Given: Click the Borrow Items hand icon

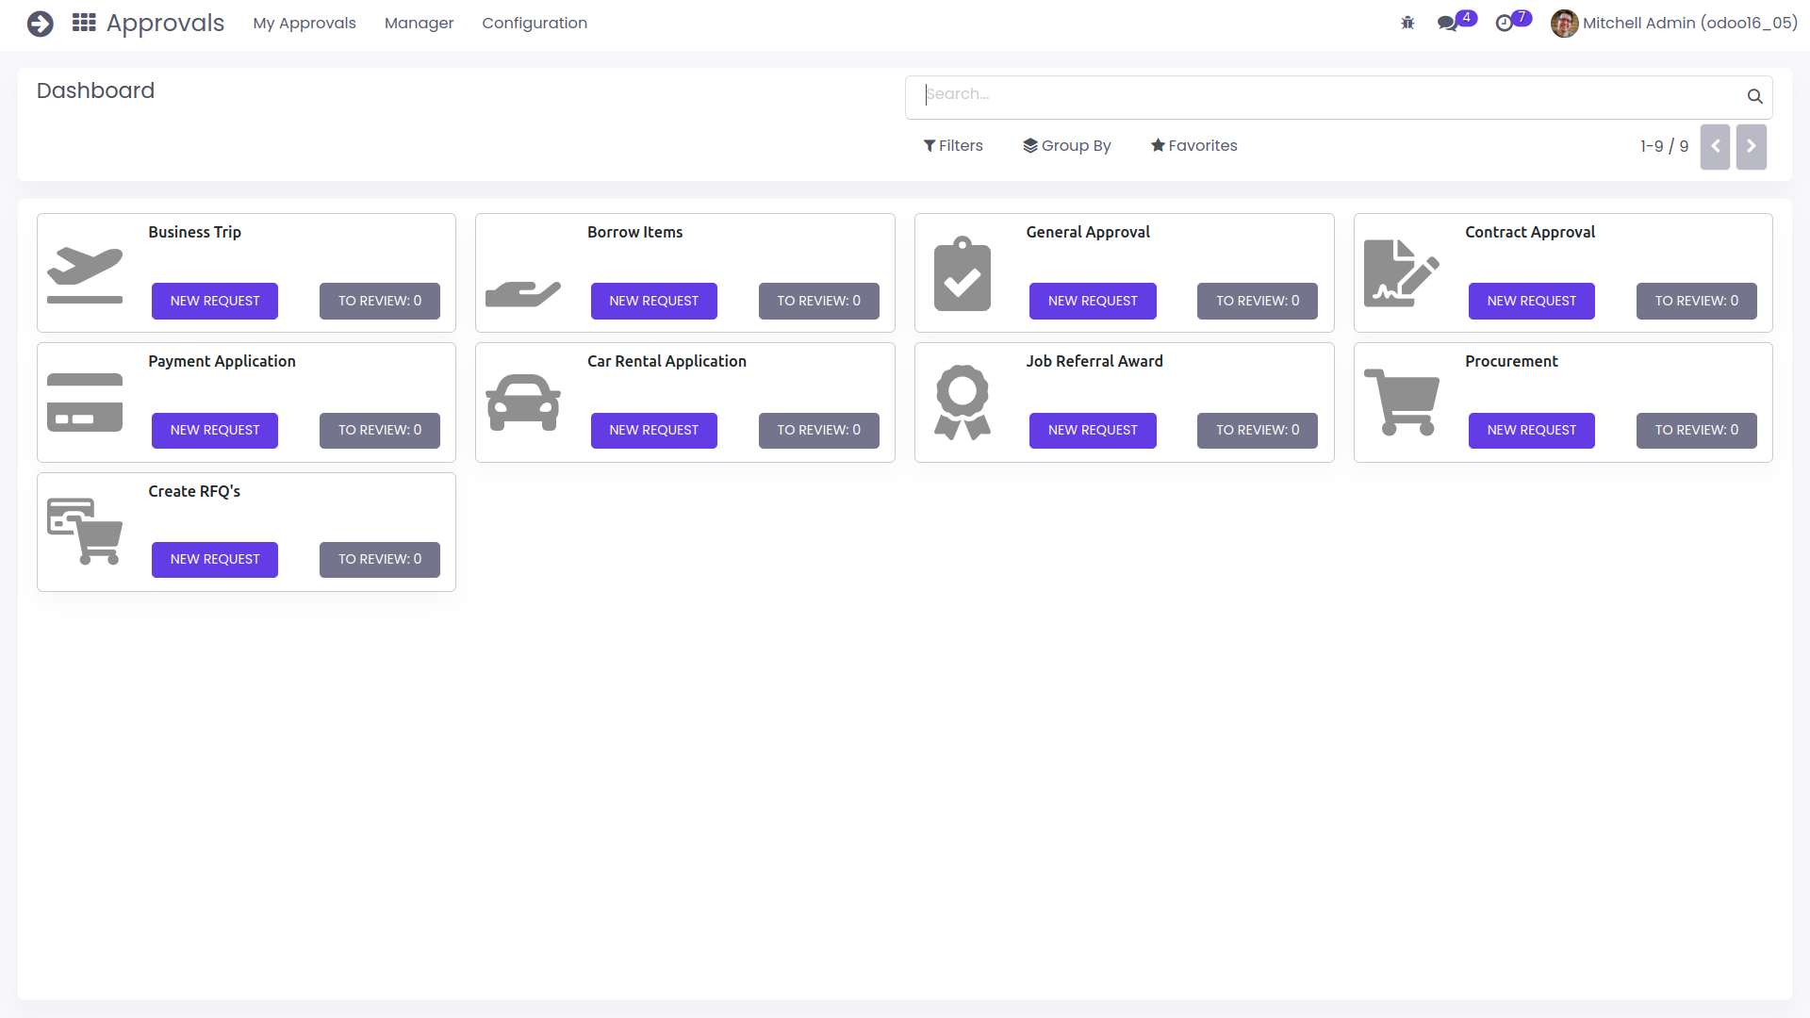Looking at the screenshot, I should (523, 294).
